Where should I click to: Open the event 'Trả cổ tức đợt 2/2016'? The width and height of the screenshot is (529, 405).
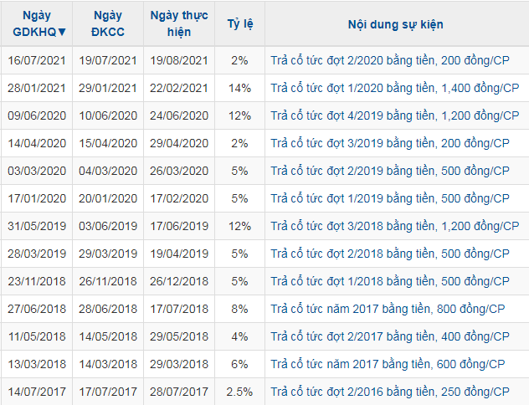click(389, 392)
